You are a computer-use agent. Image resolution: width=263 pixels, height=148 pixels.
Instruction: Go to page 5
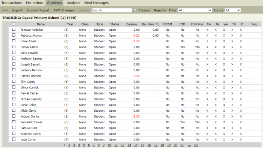point(84,145)
